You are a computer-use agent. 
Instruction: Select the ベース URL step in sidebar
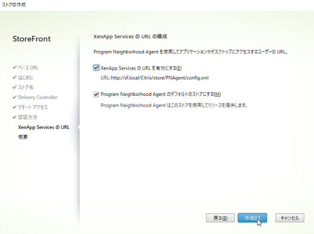click(29, 68)
